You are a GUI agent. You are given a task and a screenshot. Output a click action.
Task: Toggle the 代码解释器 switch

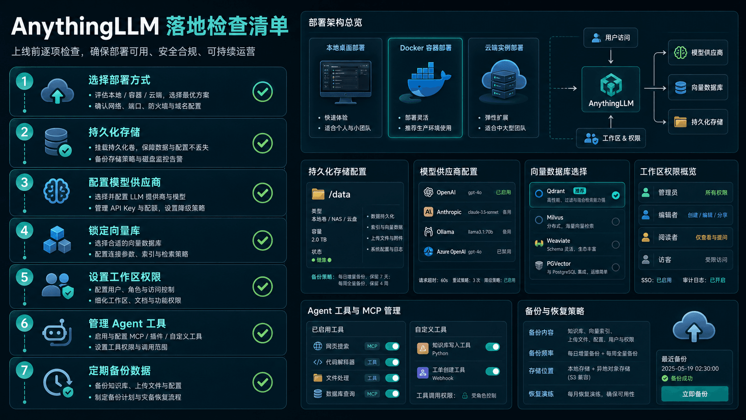click(392, 362)
